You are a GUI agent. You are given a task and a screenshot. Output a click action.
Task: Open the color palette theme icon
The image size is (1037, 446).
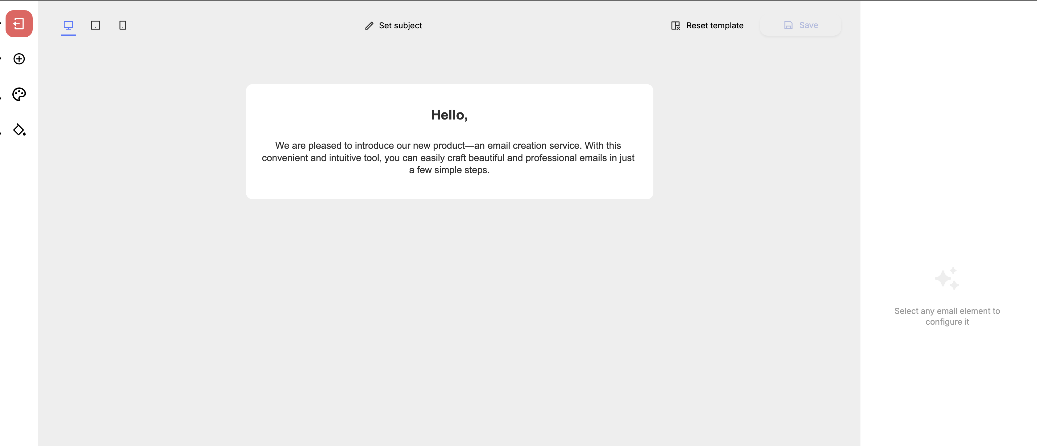(19, 95)
